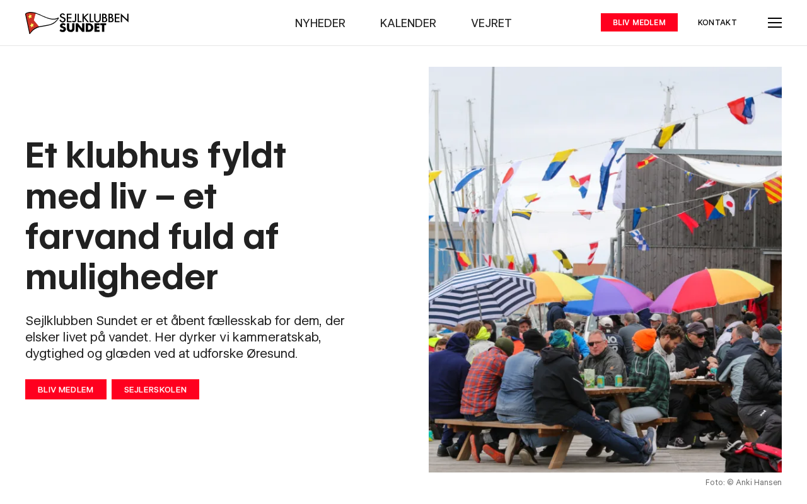This screenshot has width=807, height=504.
Task: Open the Kontakt link
Action: point(717,23)
